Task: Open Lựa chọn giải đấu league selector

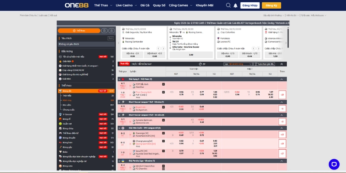Action: (264, 64)
